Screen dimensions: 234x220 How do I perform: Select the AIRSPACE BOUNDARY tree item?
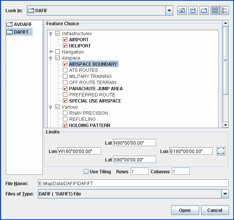[x=93, y=64]
